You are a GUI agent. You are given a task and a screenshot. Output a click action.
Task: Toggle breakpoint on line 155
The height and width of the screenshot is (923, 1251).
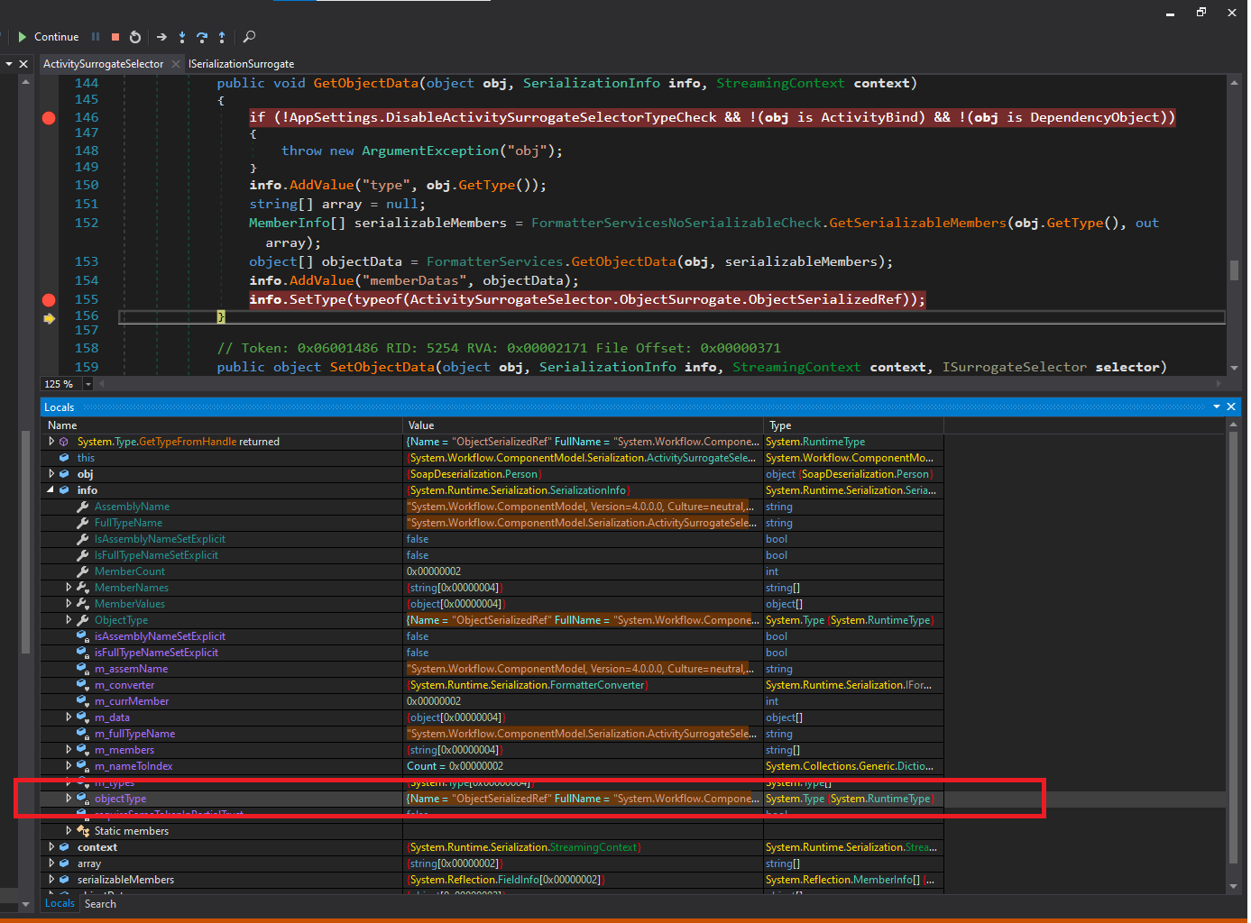(x=49, y=300)
